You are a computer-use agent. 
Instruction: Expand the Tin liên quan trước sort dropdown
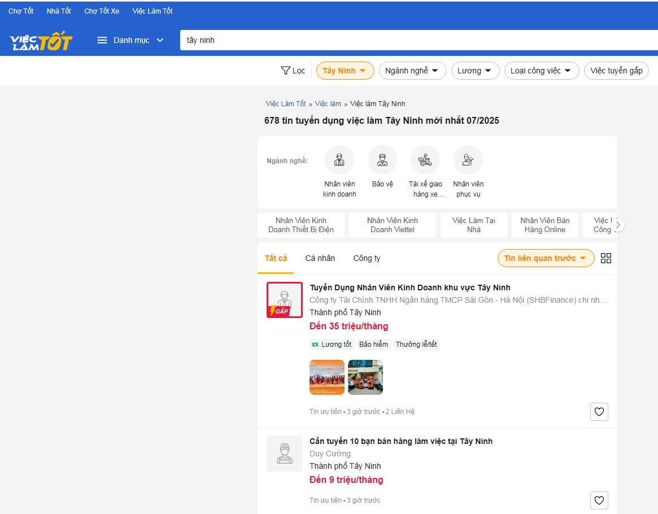coord(546,258)
